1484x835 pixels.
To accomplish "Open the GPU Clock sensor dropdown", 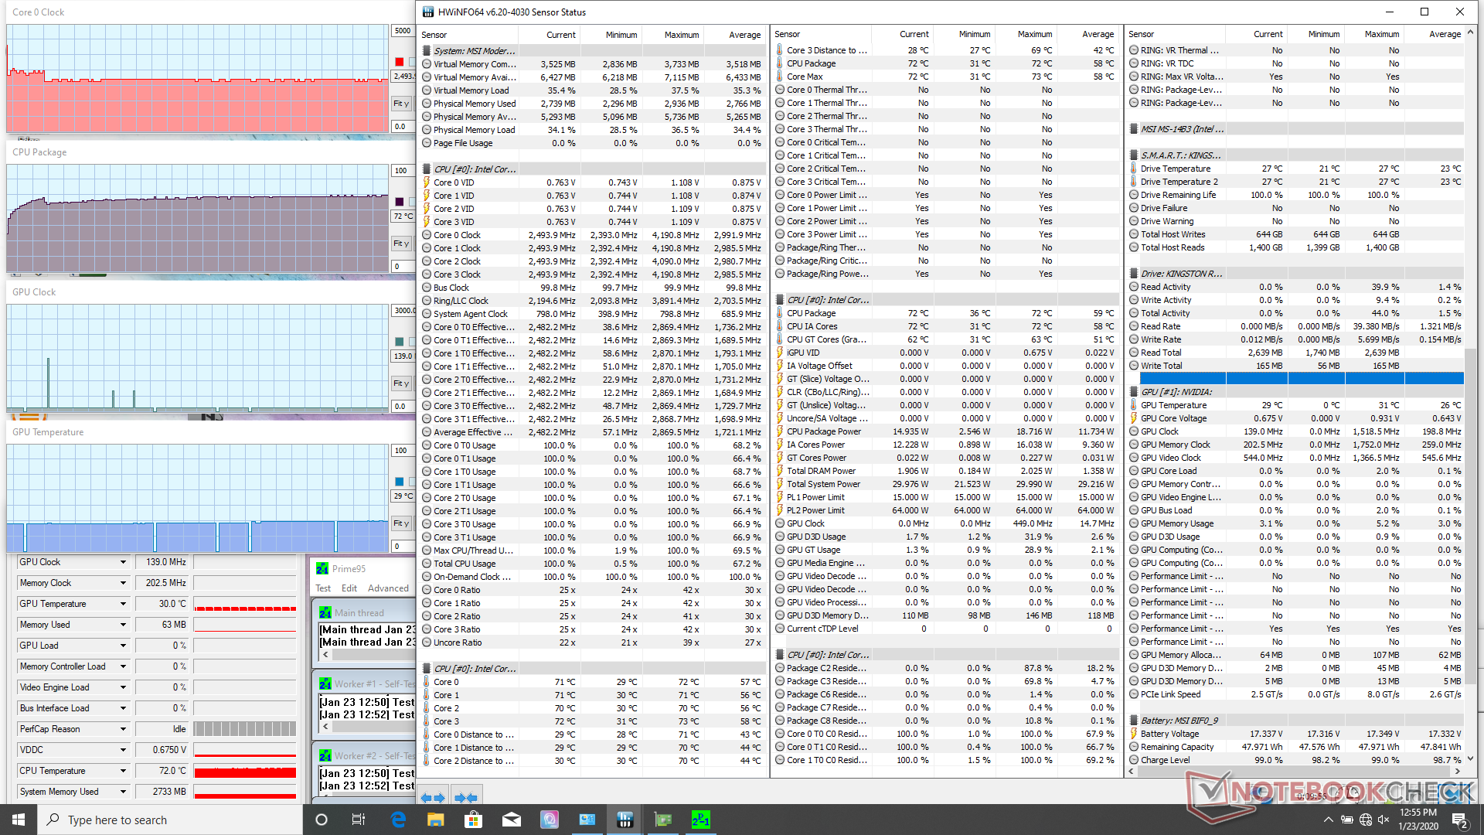I will pyautogui.click(x=123, y=562).
